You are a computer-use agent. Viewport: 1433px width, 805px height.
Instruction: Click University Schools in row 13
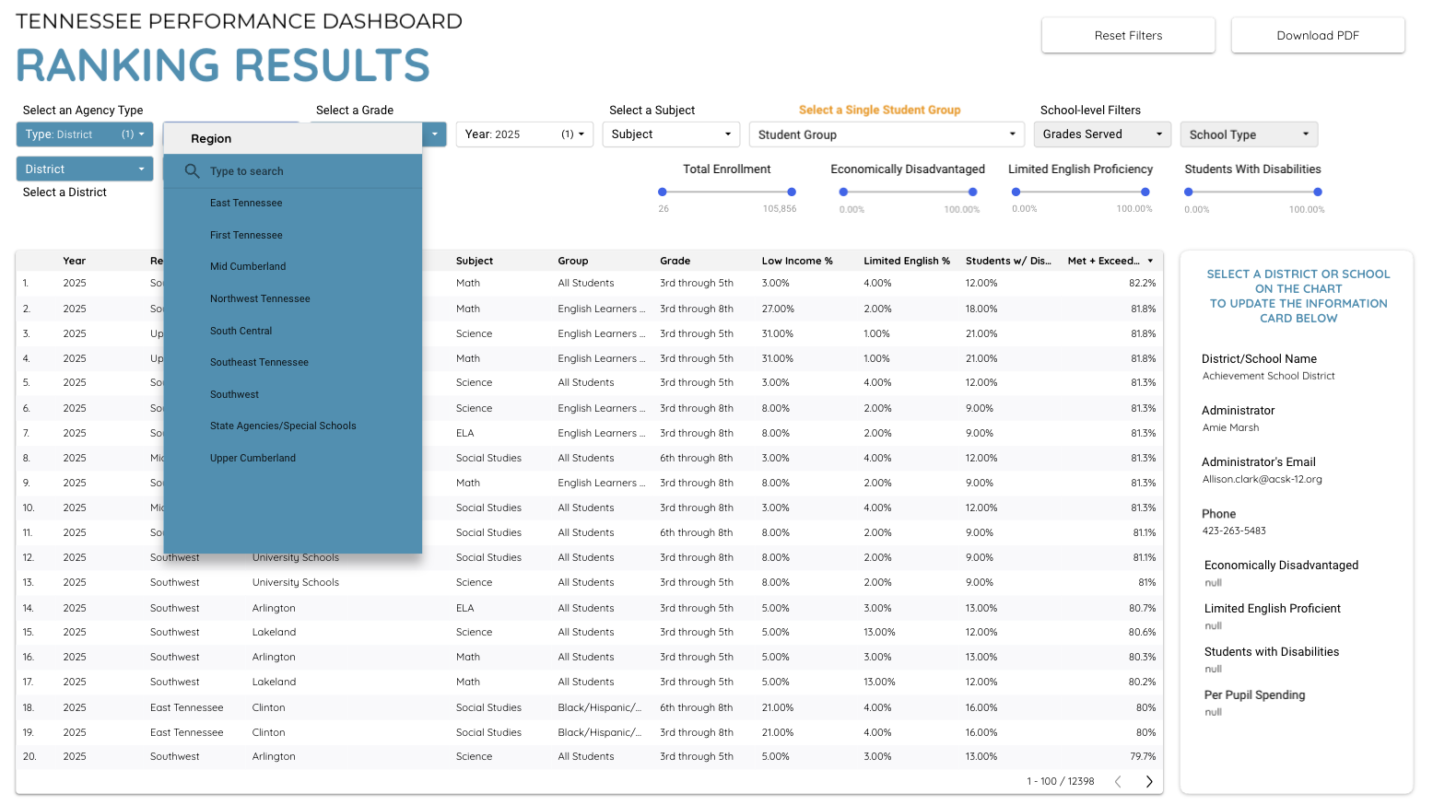click(x=296, y=582)
